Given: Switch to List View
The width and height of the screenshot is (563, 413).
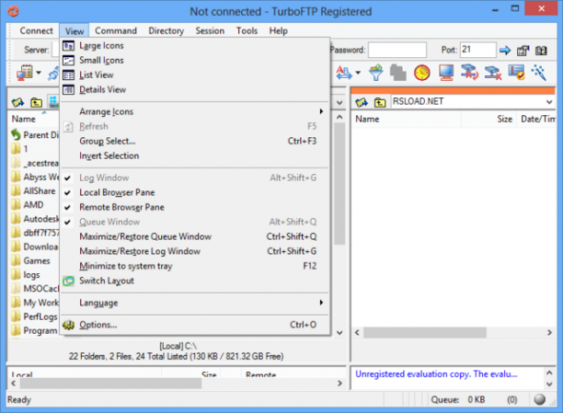Looking at the screenshot, I should [195, 75].
